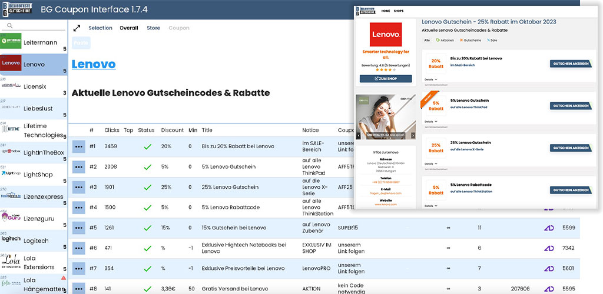Screen dimensions: 603x294
Task: Click the search magnifier icon in sidebar
Action: 10,26
